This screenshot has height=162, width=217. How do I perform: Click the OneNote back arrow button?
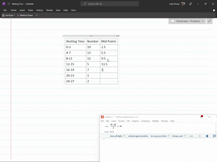point(9,4)
